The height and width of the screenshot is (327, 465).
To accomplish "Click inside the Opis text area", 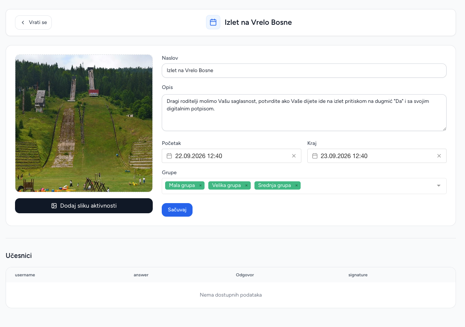I will click(304, 113).
